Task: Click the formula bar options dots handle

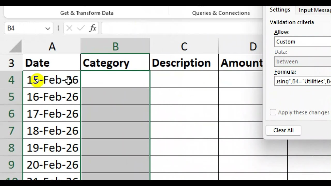Action: [58, 28]
